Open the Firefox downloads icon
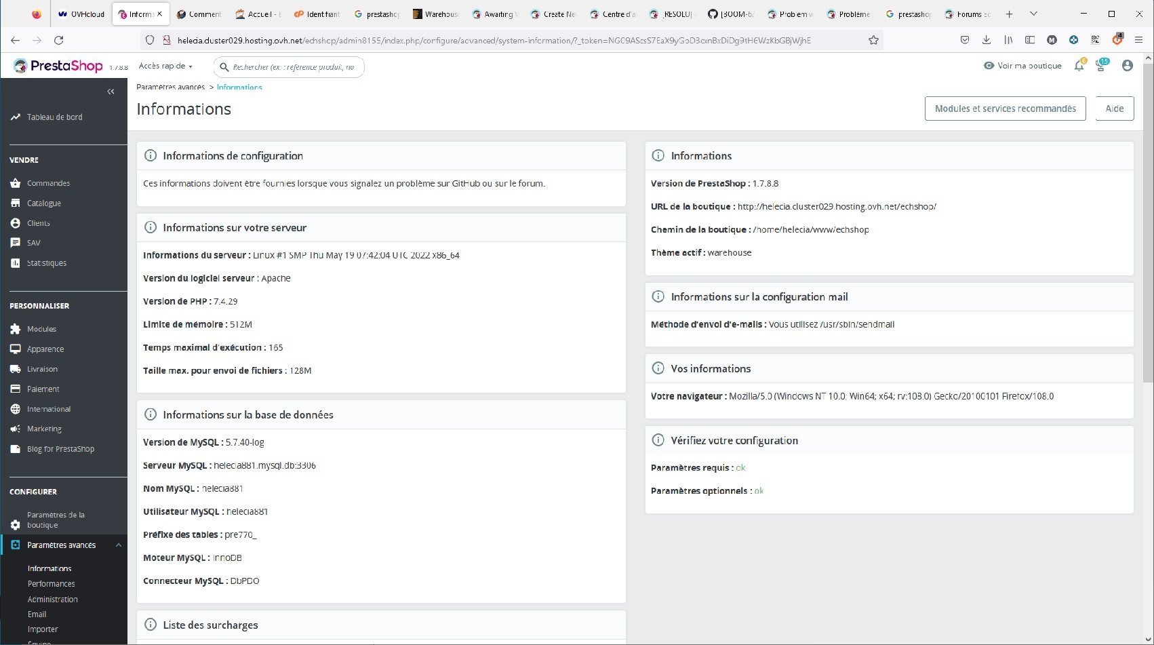This screenshot has width=1154, height=645. pyautogui.click(x=987, y=40)
